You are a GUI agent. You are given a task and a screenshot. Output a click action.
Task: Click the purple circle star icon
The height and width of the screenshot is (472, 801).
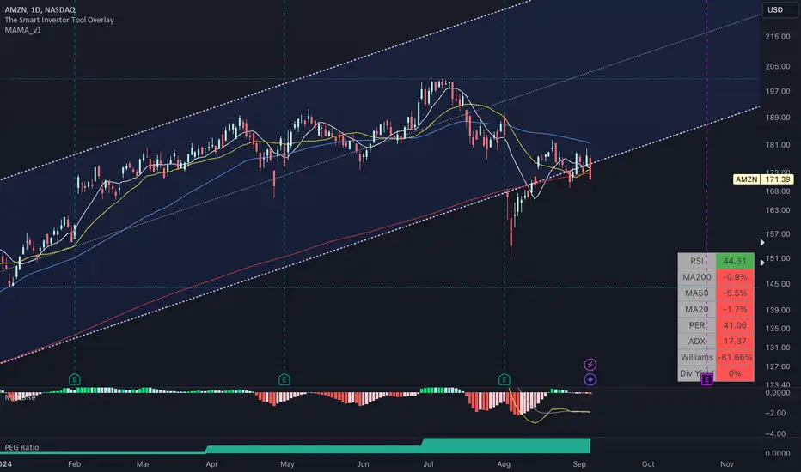[x=590, y=379]
